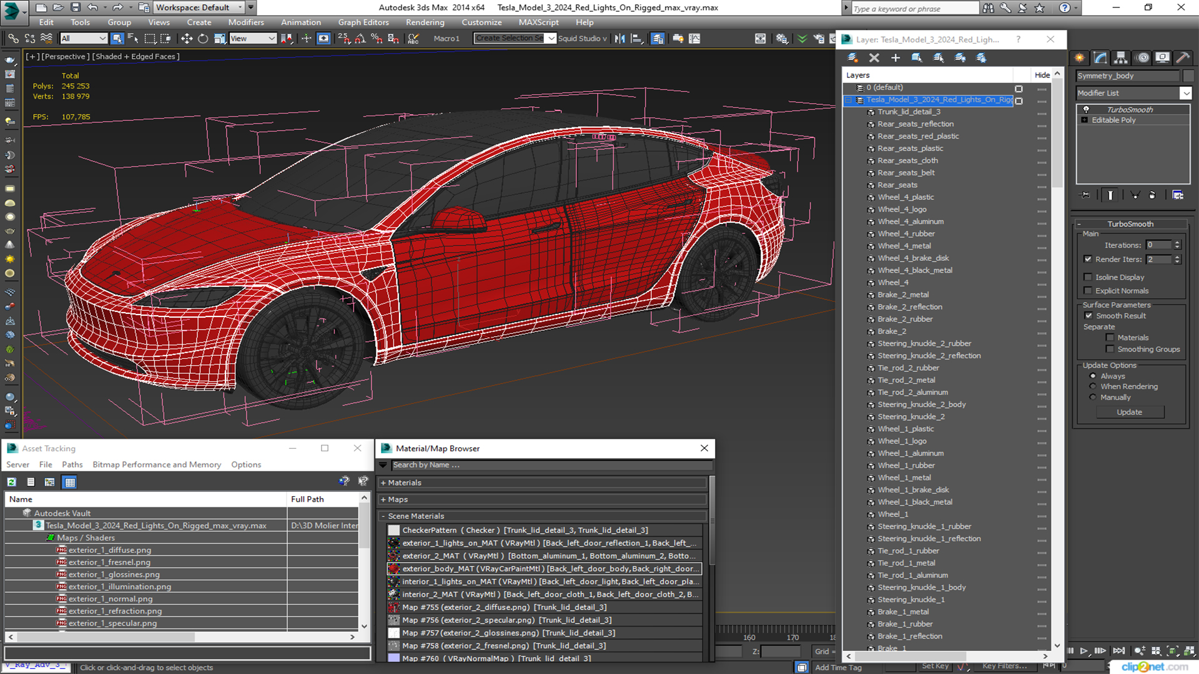Open the Manage Layers toolbar icon

658,39
